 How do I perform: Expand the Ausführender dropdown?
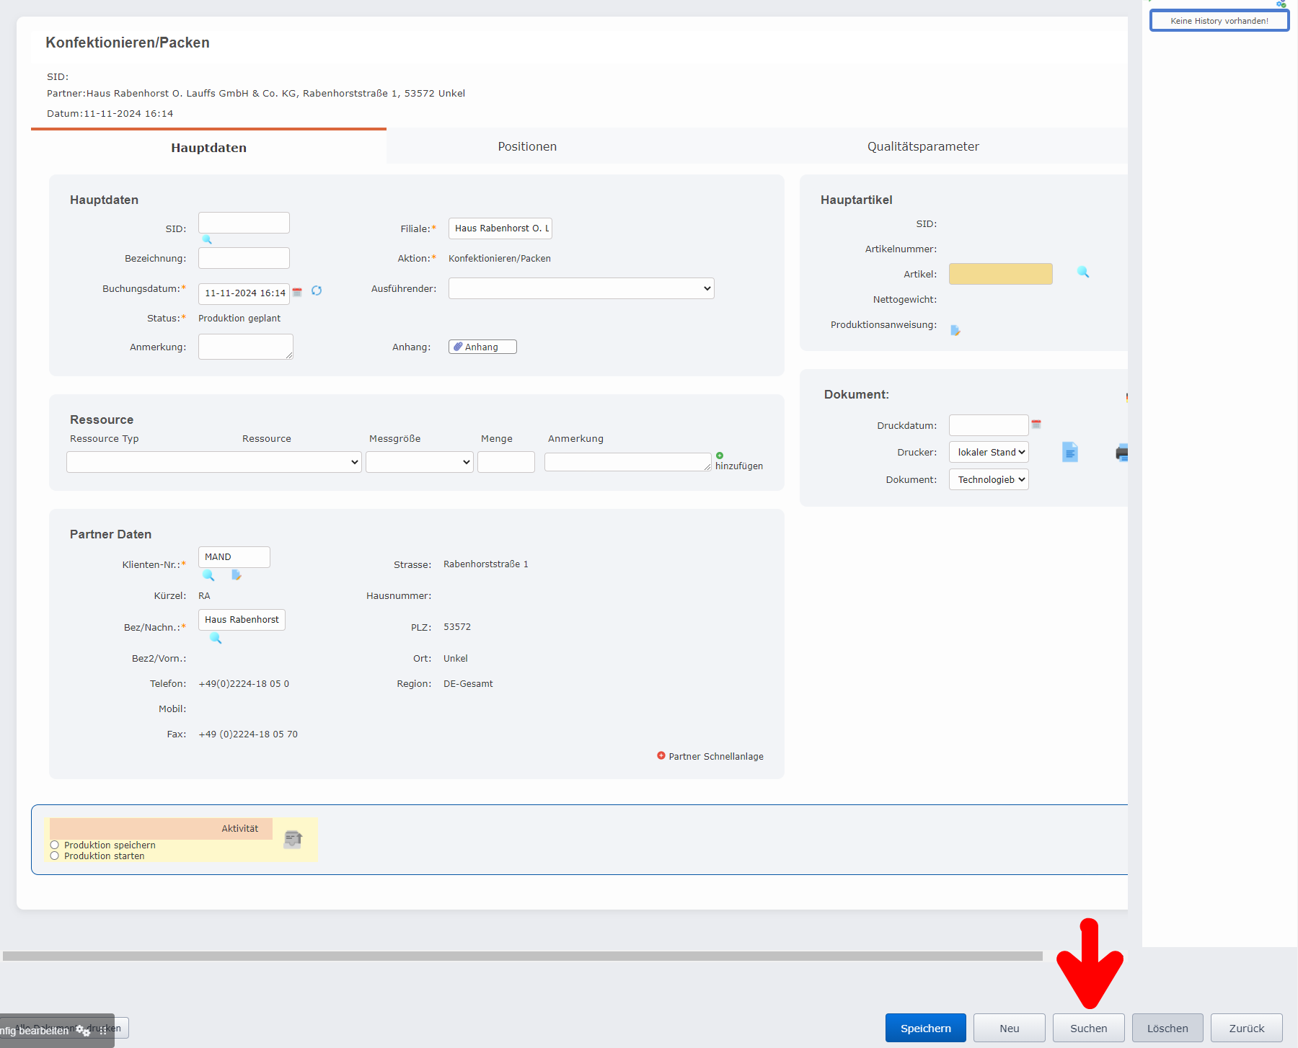[x=581, y=288]
